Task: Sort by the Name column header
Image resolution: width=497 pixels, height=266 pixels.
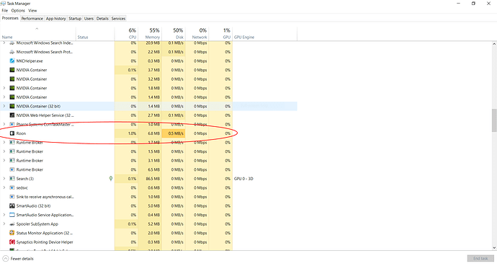Action: (x=38, y=34)
